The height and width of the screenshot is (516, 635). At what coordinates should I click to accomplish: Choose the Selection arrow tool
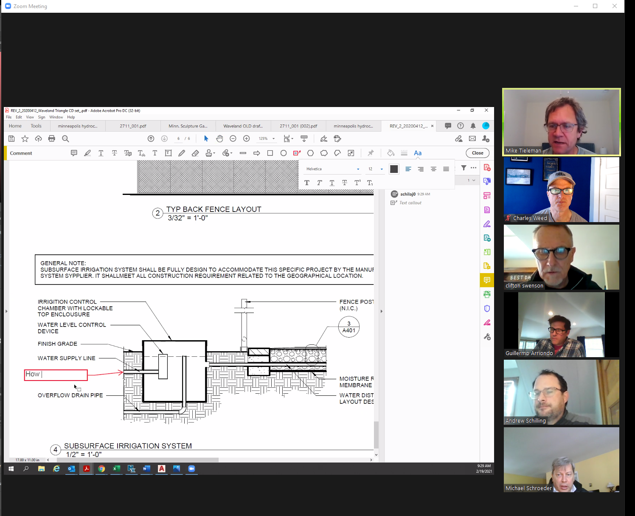click(x=206, y=138)
